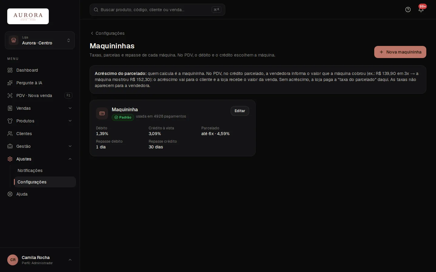Click the Gestão briefcase icon
This screenshot has height=272, width=436.
(x=10, y=146)
